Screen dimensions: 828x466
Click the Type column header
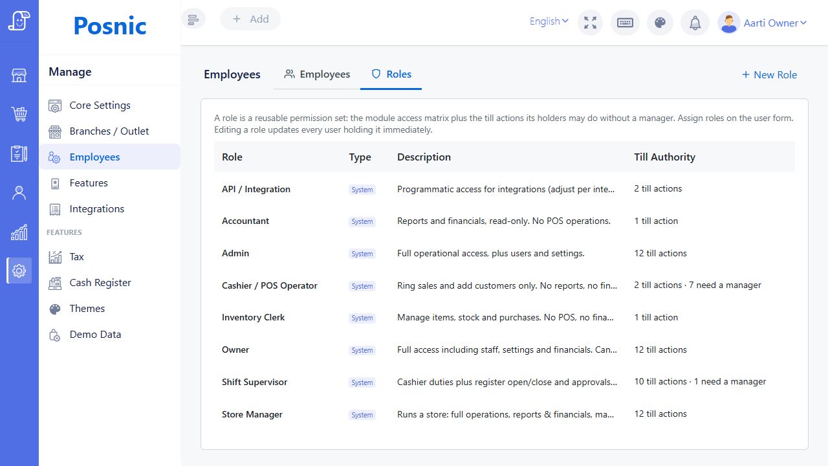(360, 157)
